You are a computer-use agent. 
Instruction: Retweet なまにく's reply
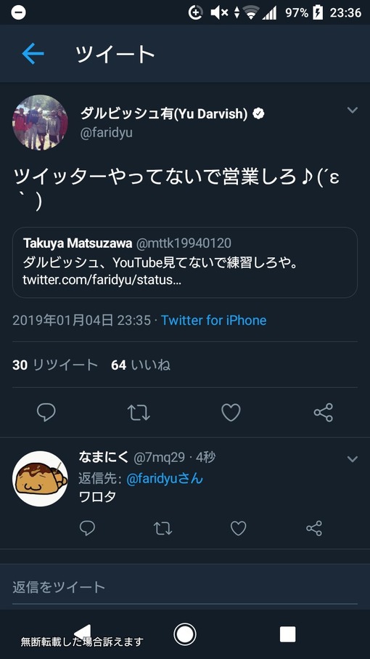point(163,528)
